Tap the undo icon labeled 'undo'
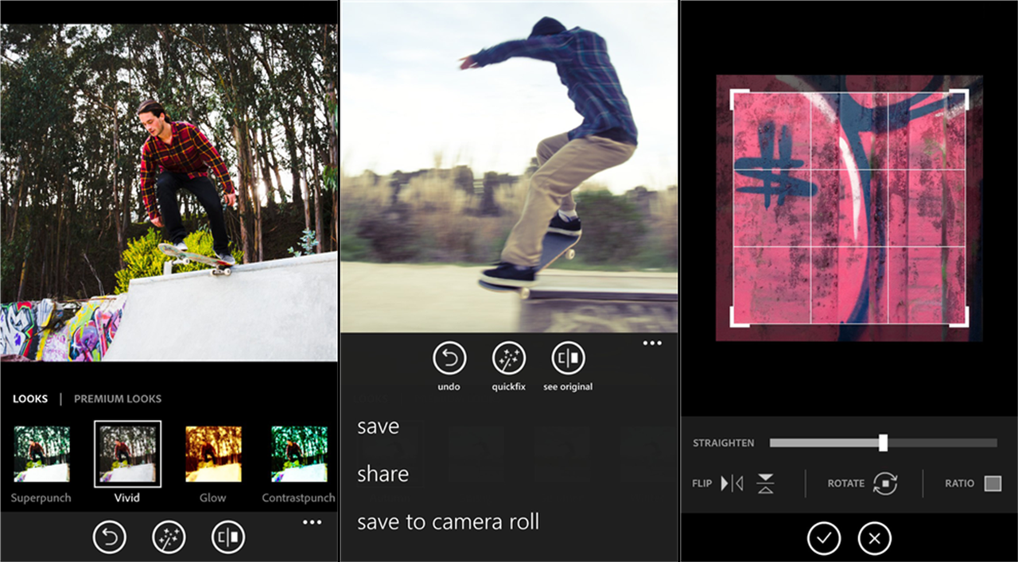 [x=449, y=359]
